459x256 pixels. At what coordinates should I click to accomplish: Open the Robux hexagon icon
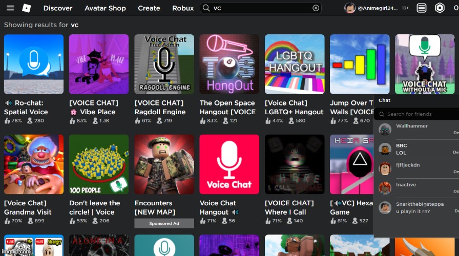click(x=440, y=8)
